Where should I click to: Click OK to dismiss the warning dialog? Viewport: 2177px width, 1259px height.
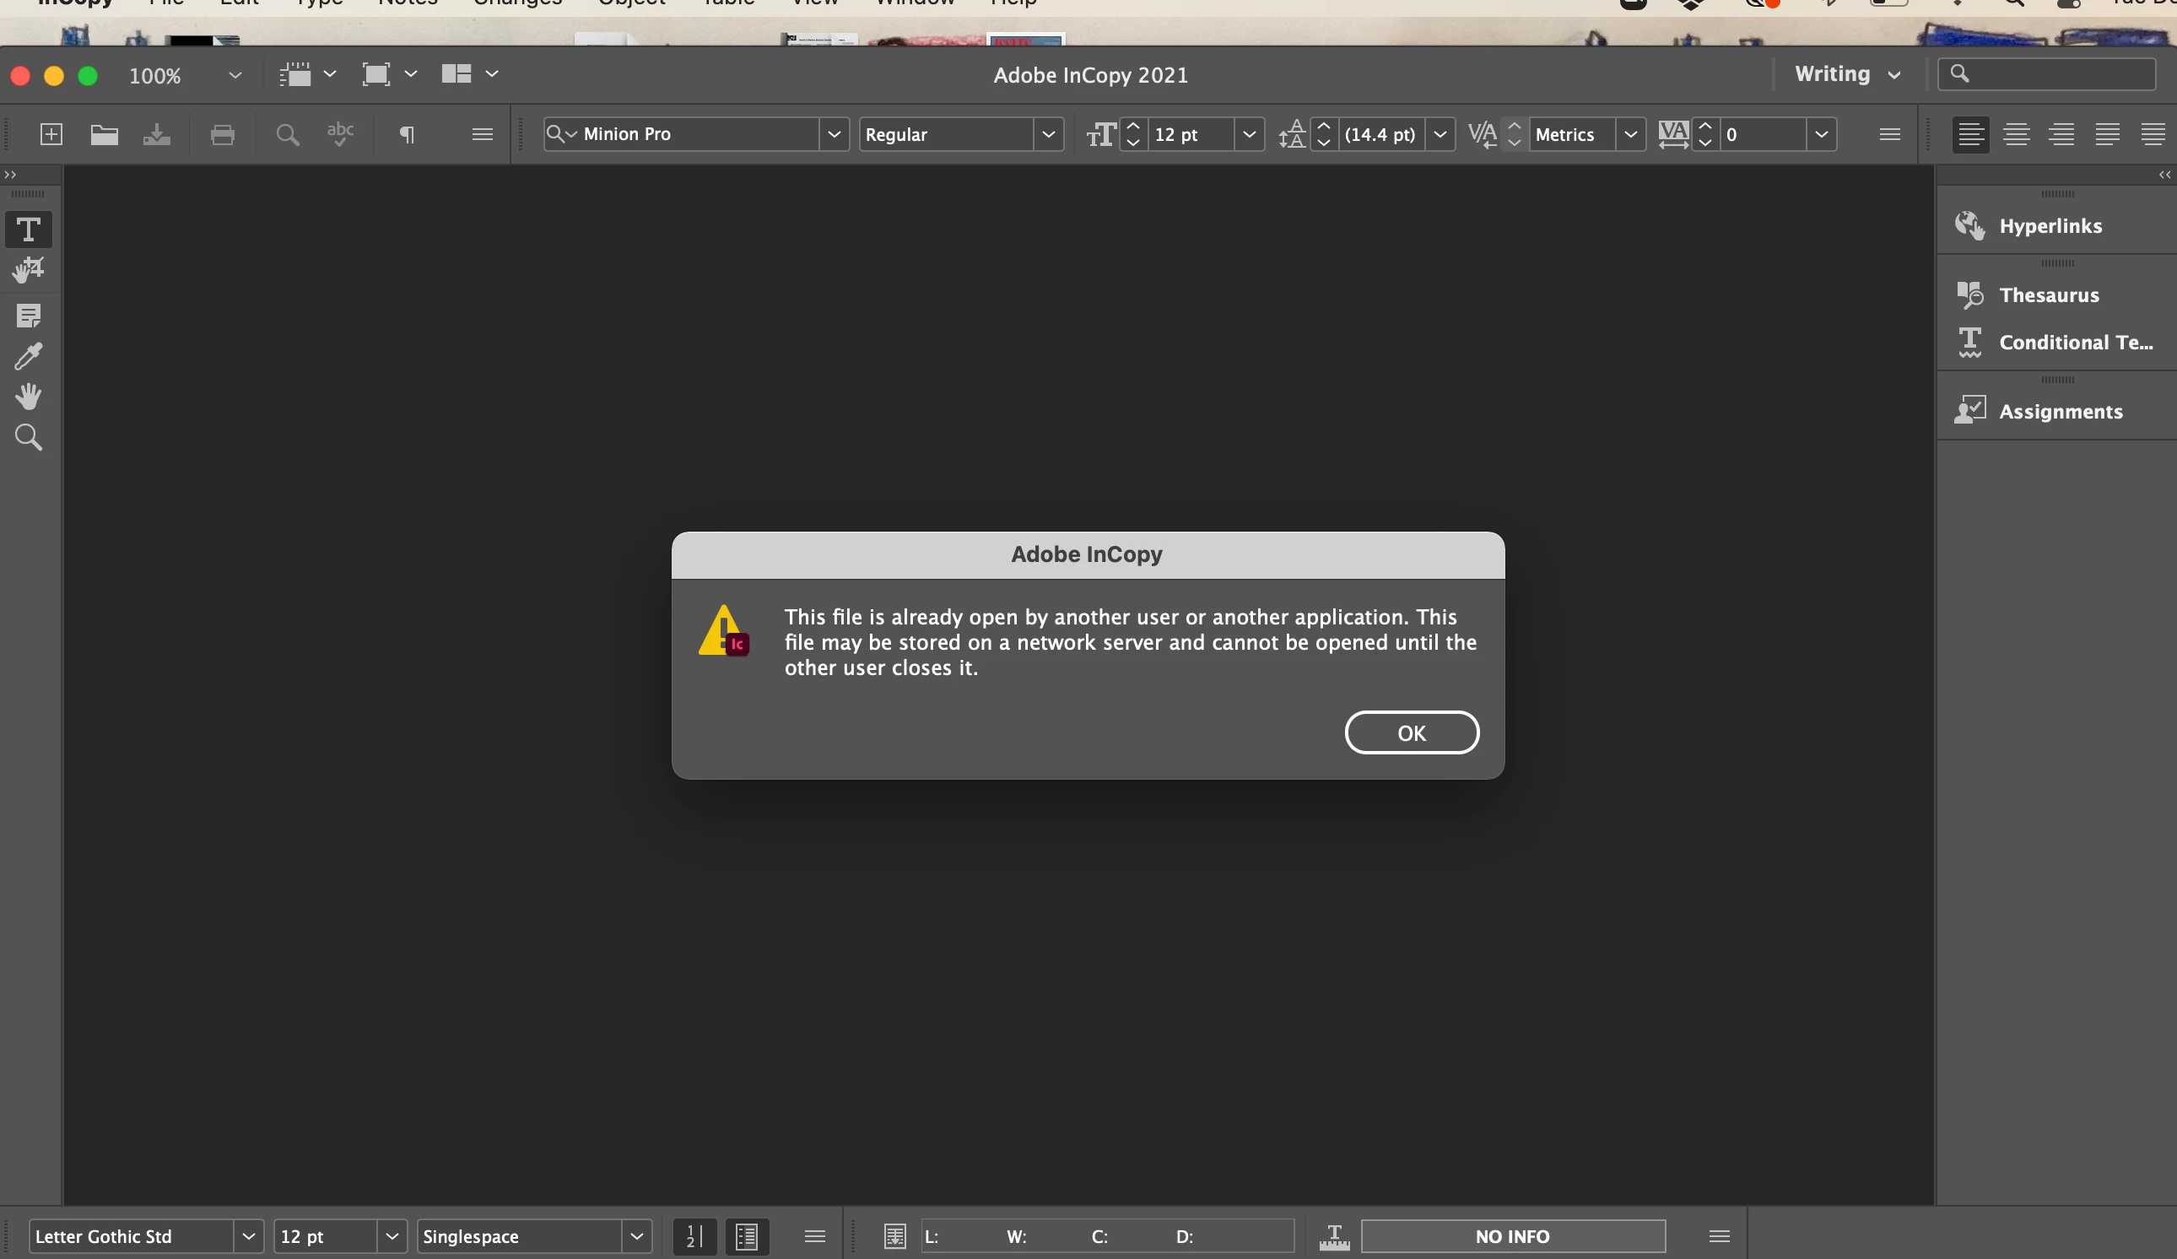pyautogui.click(x=1411, y=732)
